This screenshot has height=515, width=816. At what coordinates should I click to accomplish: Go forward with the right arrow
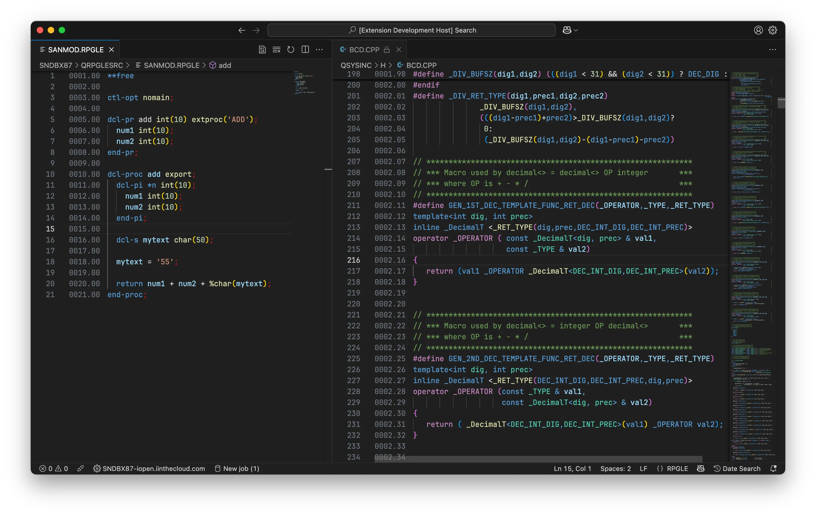(256, 30)
